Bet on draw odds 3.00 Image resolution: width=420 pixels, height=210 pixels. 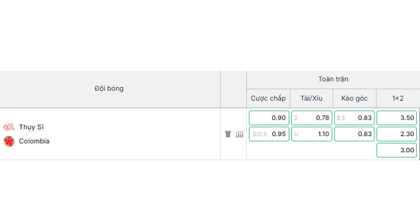tap(397, 150)
